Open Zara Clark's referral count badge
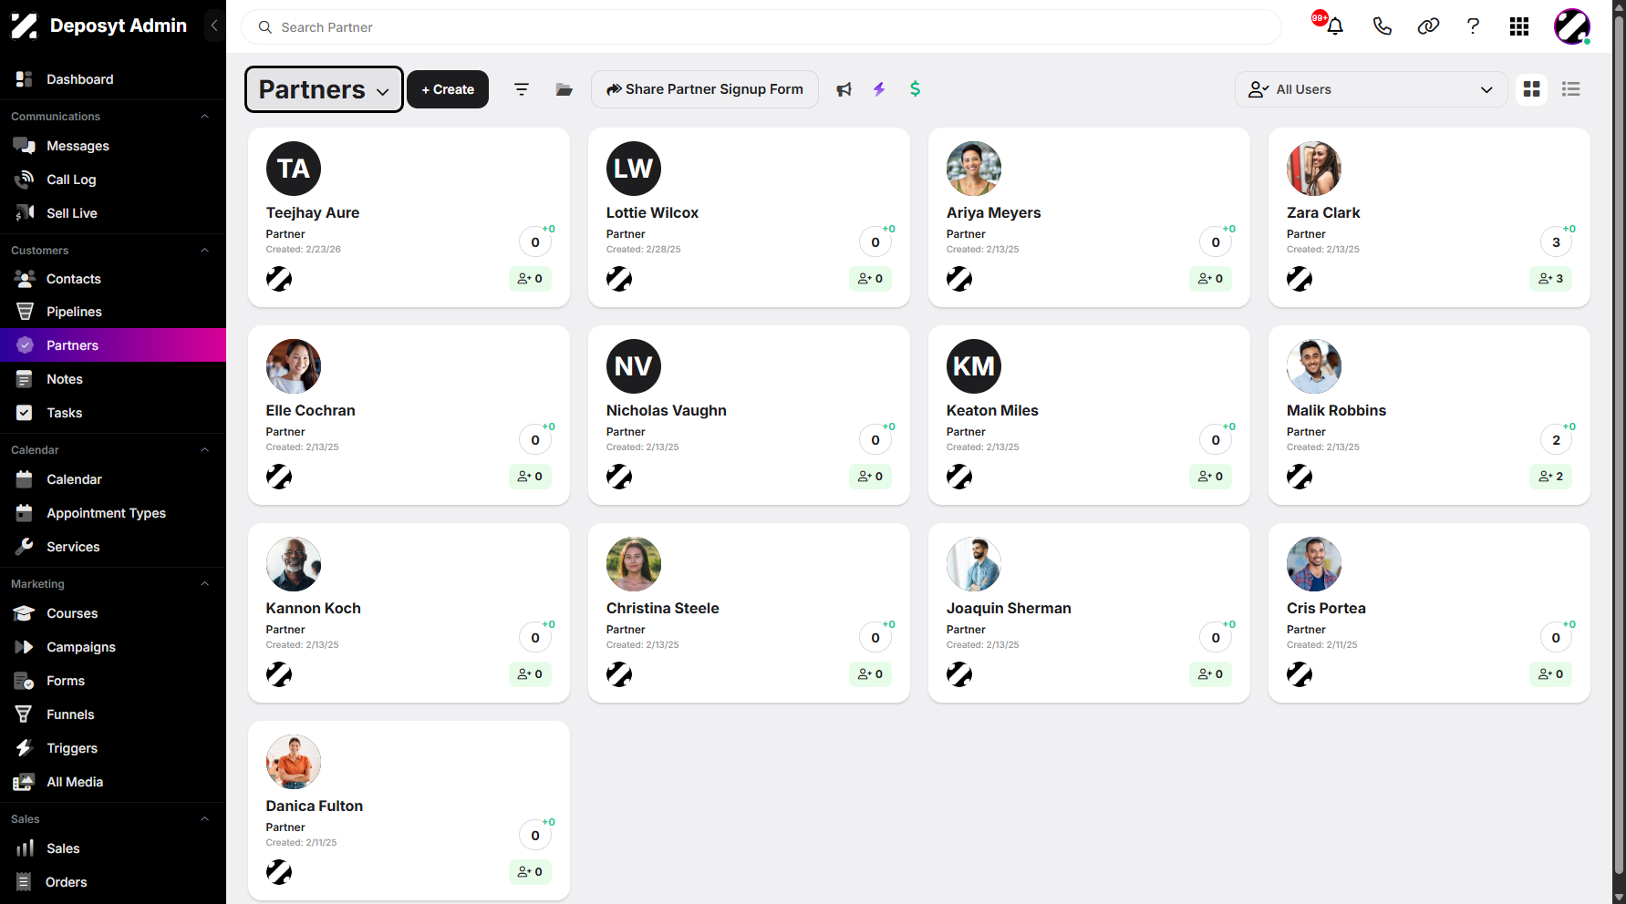 (x=1556, y=242)
